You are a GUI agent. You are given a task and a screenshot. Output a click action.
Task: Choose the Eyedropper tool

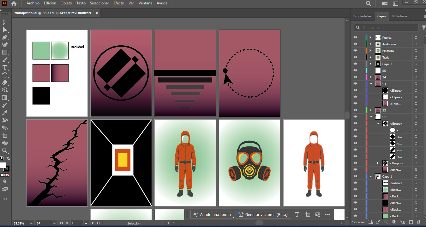coord(5,113)
